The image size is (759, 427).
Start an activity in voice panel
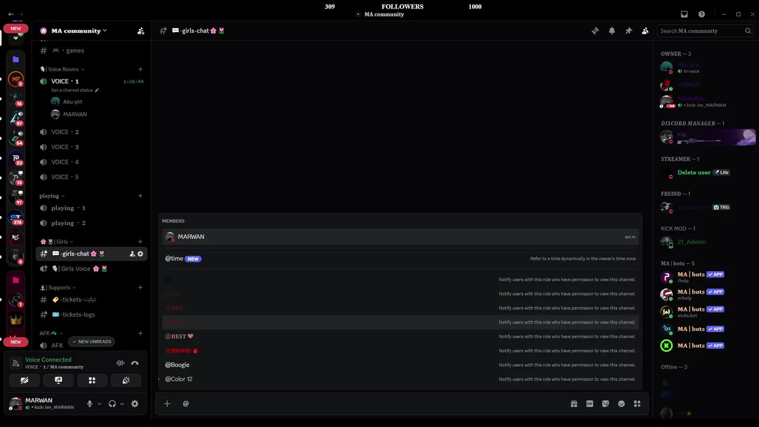[x=92, y=380]
